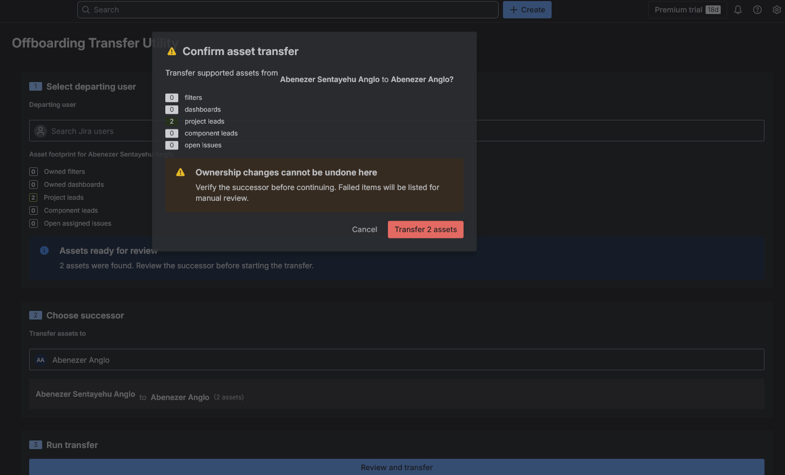Click the search magnifier icon
Screen dimensions: 785x475
86,10
